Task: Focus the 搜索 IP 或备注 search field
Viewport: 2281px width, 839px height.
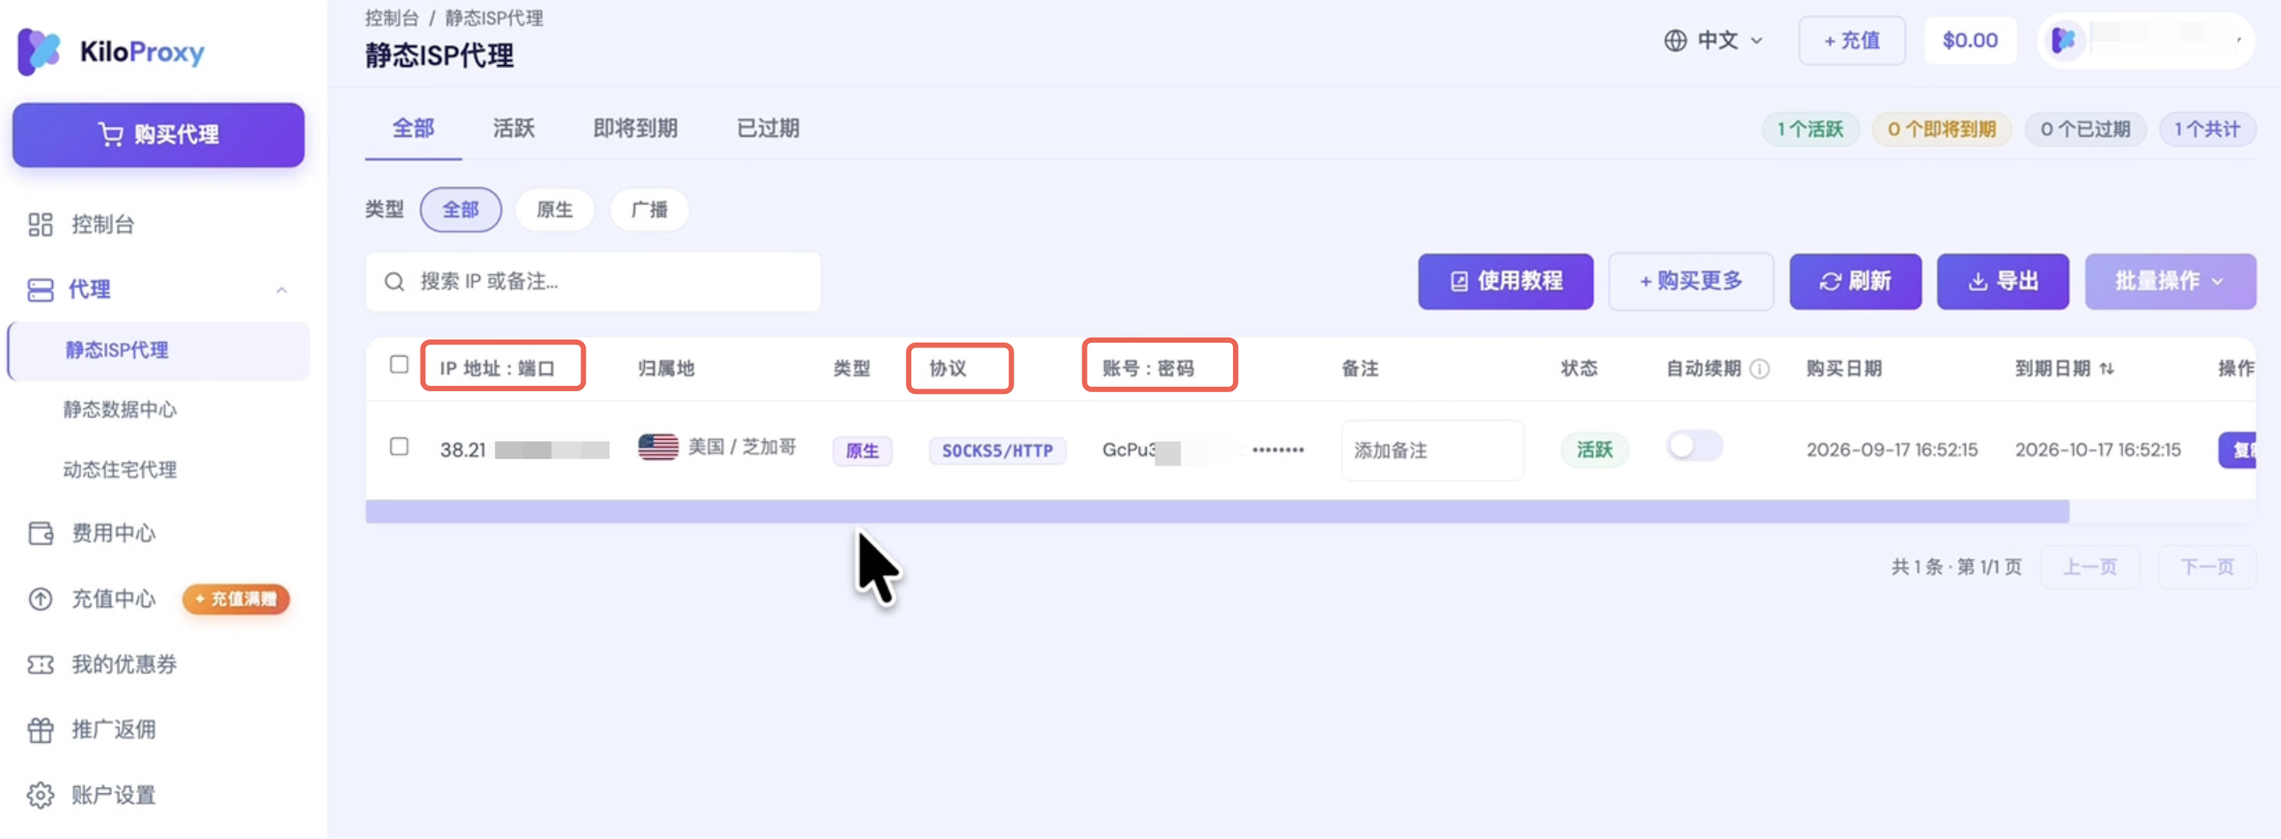Action: 594,282
